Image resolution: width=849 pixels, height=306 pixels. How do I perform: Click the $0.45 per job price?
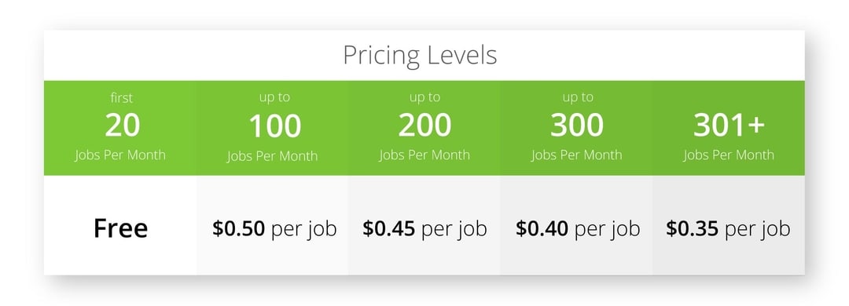pyautogui.click(x=424, y=229)
